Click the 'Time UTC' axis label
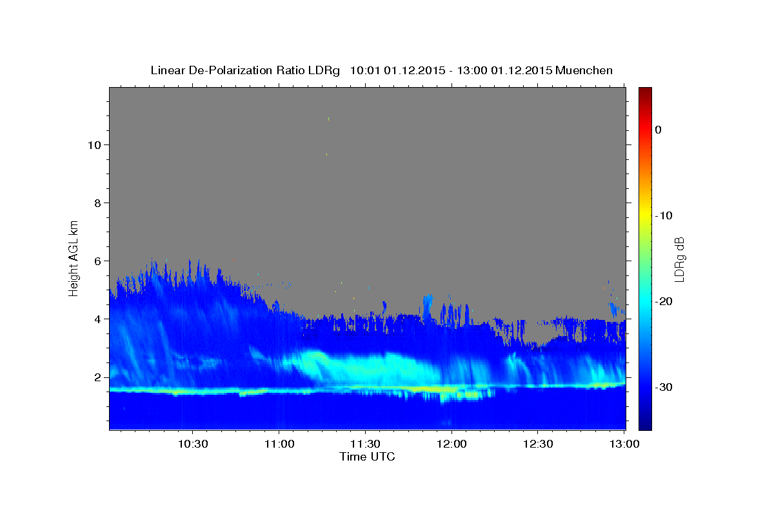The image size is (774, 516). (367, 457)
